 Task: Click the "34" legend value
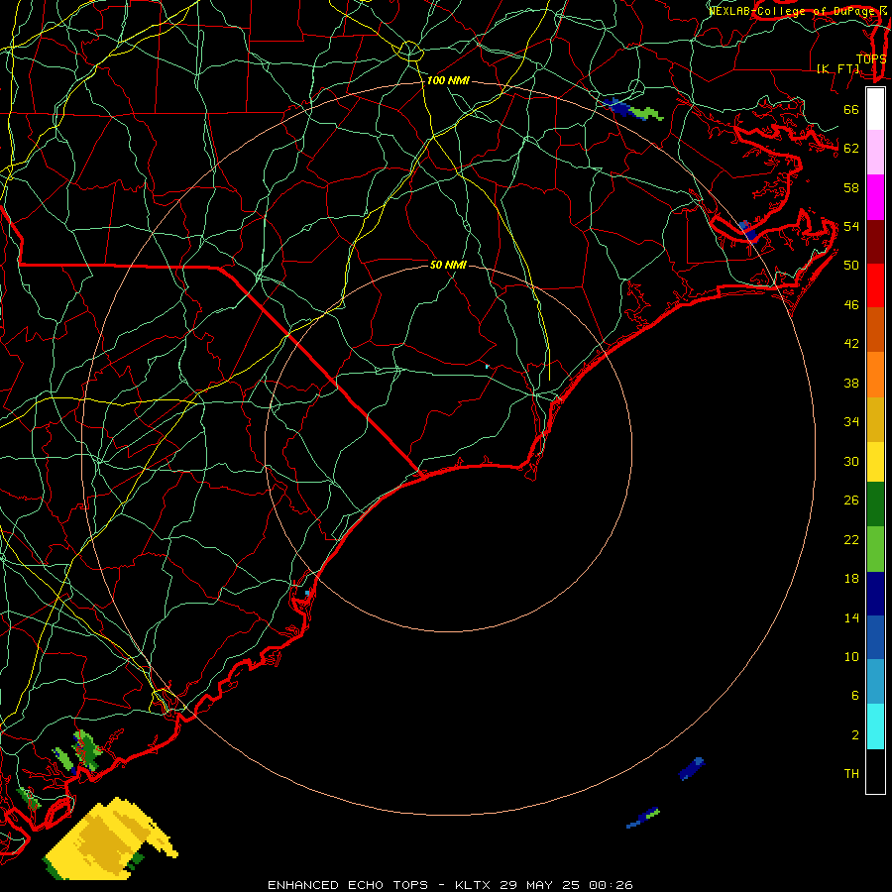851,422
